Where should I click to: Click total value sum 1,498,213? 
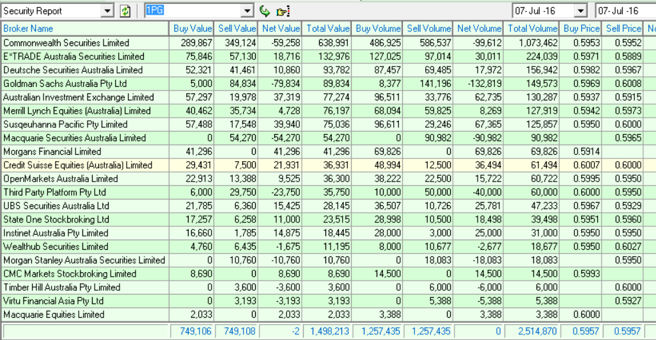[327, 331]
